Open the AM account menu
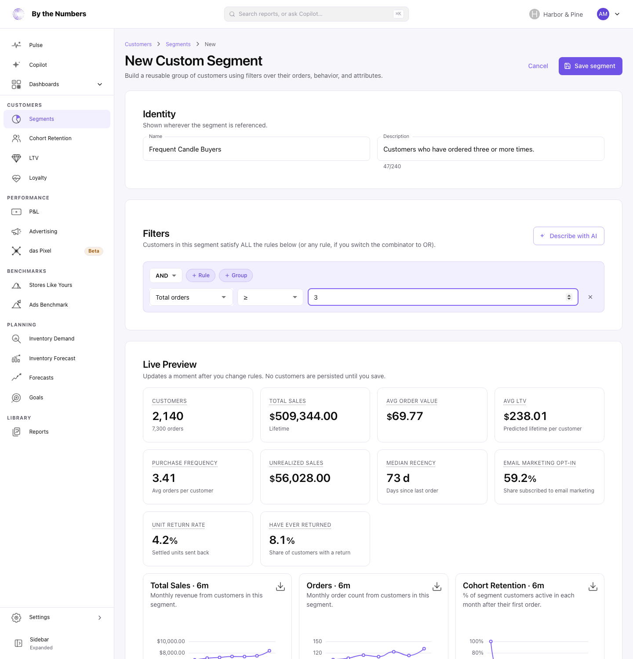Screen dimensions: 633x659 (609, 14)
